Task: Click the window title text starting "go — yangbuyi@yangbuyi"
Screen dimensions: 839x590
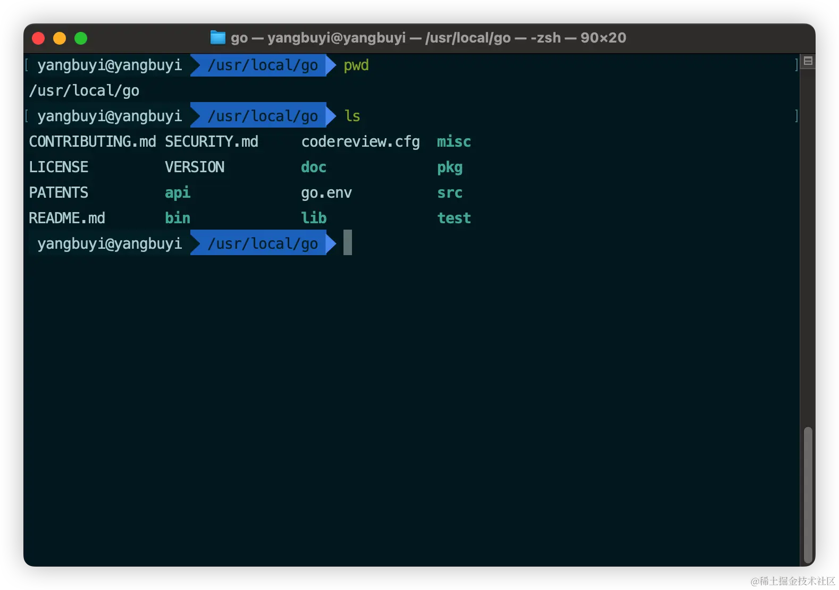Action: 428,38
